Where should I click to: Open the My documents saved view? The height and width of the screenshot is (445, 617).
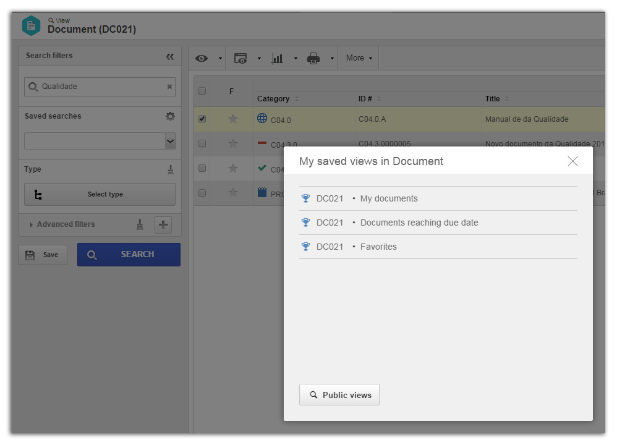[x=438, y=198]
